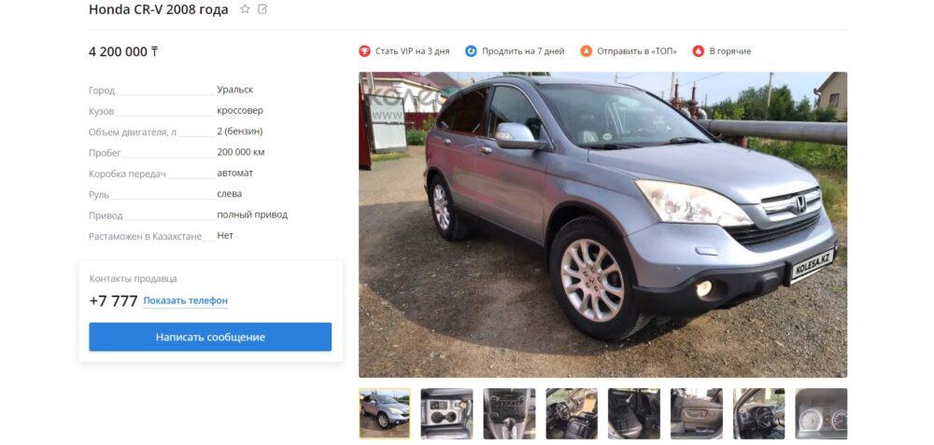The height and width of the screenshot is (445, 934).
Task: Click the red flame hot icon
Action: tap(698, 51)
